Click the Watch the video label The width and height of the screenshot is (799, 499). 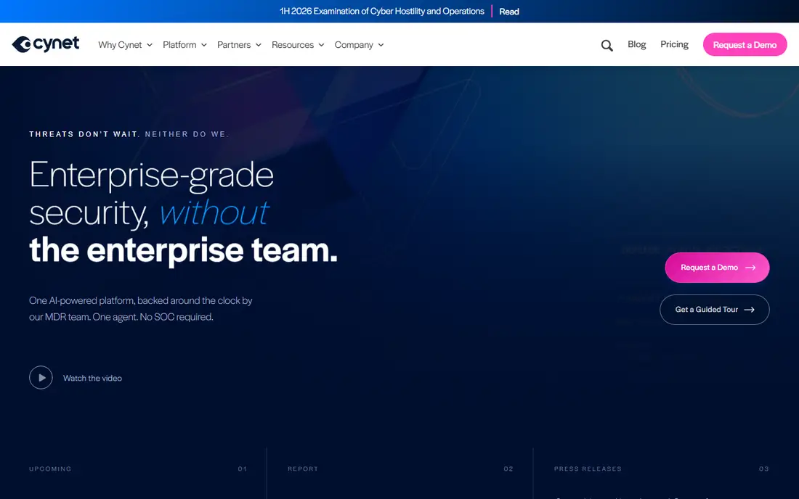[x=92, y=378]
